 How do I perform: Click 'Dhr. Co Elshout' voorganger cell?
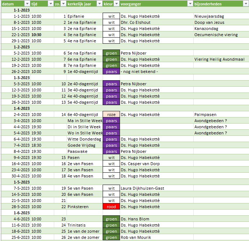click(156, 22)
